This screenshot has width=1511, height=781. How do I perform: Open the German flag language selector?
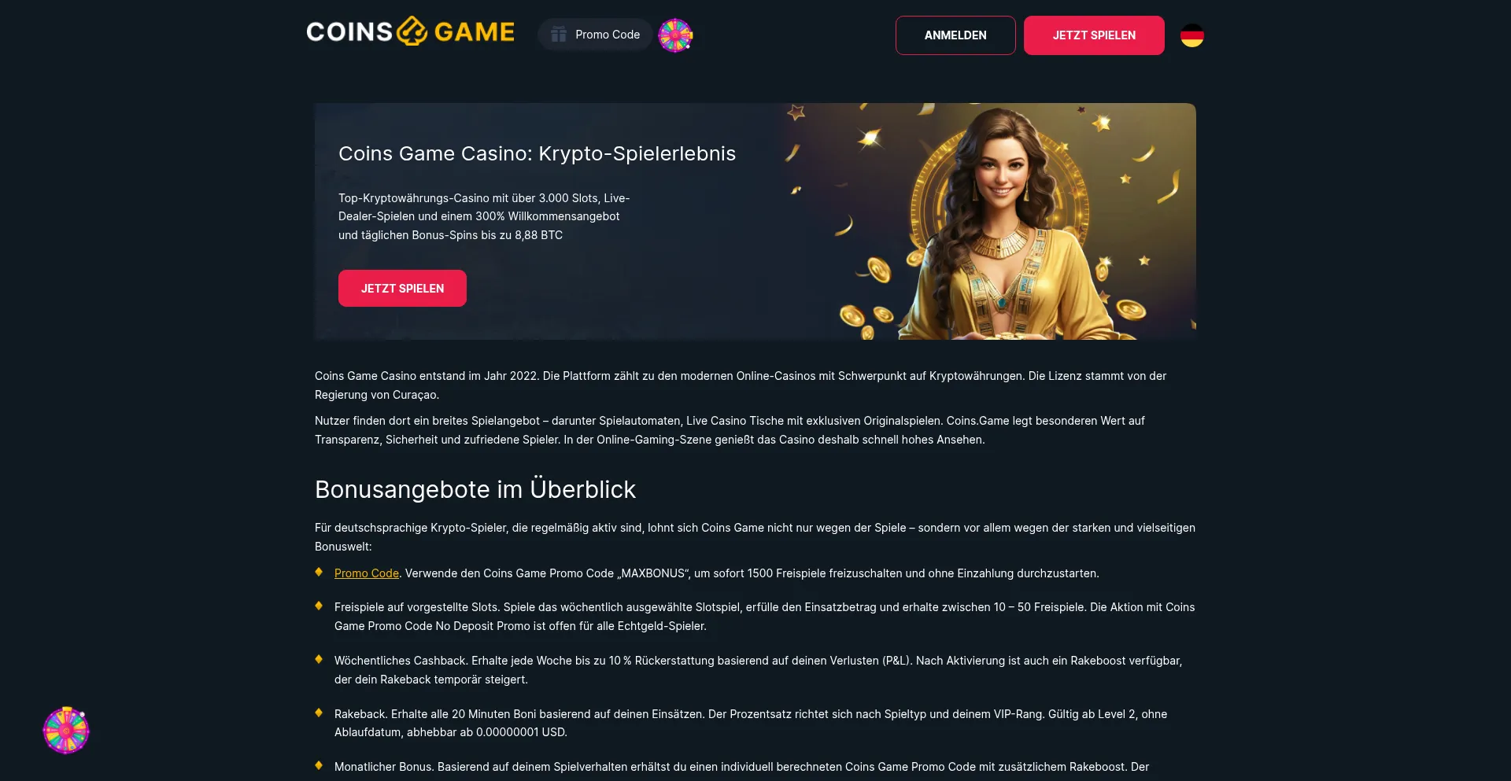coord(1192,35)
